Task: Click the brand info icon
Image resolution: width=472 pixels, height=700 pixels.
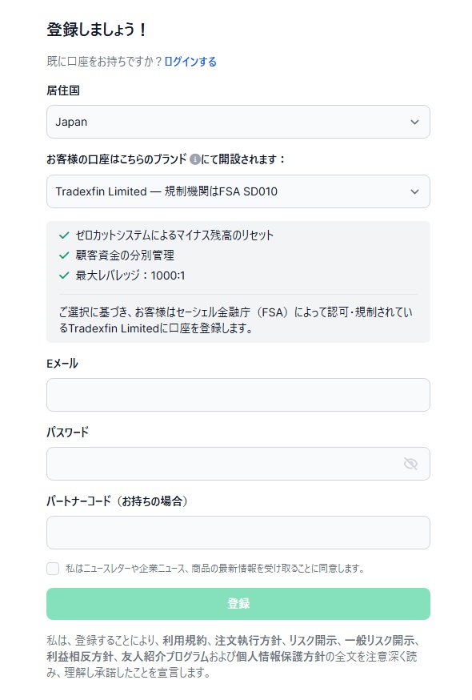Action: pyautogui.click(x=196, y=159)
